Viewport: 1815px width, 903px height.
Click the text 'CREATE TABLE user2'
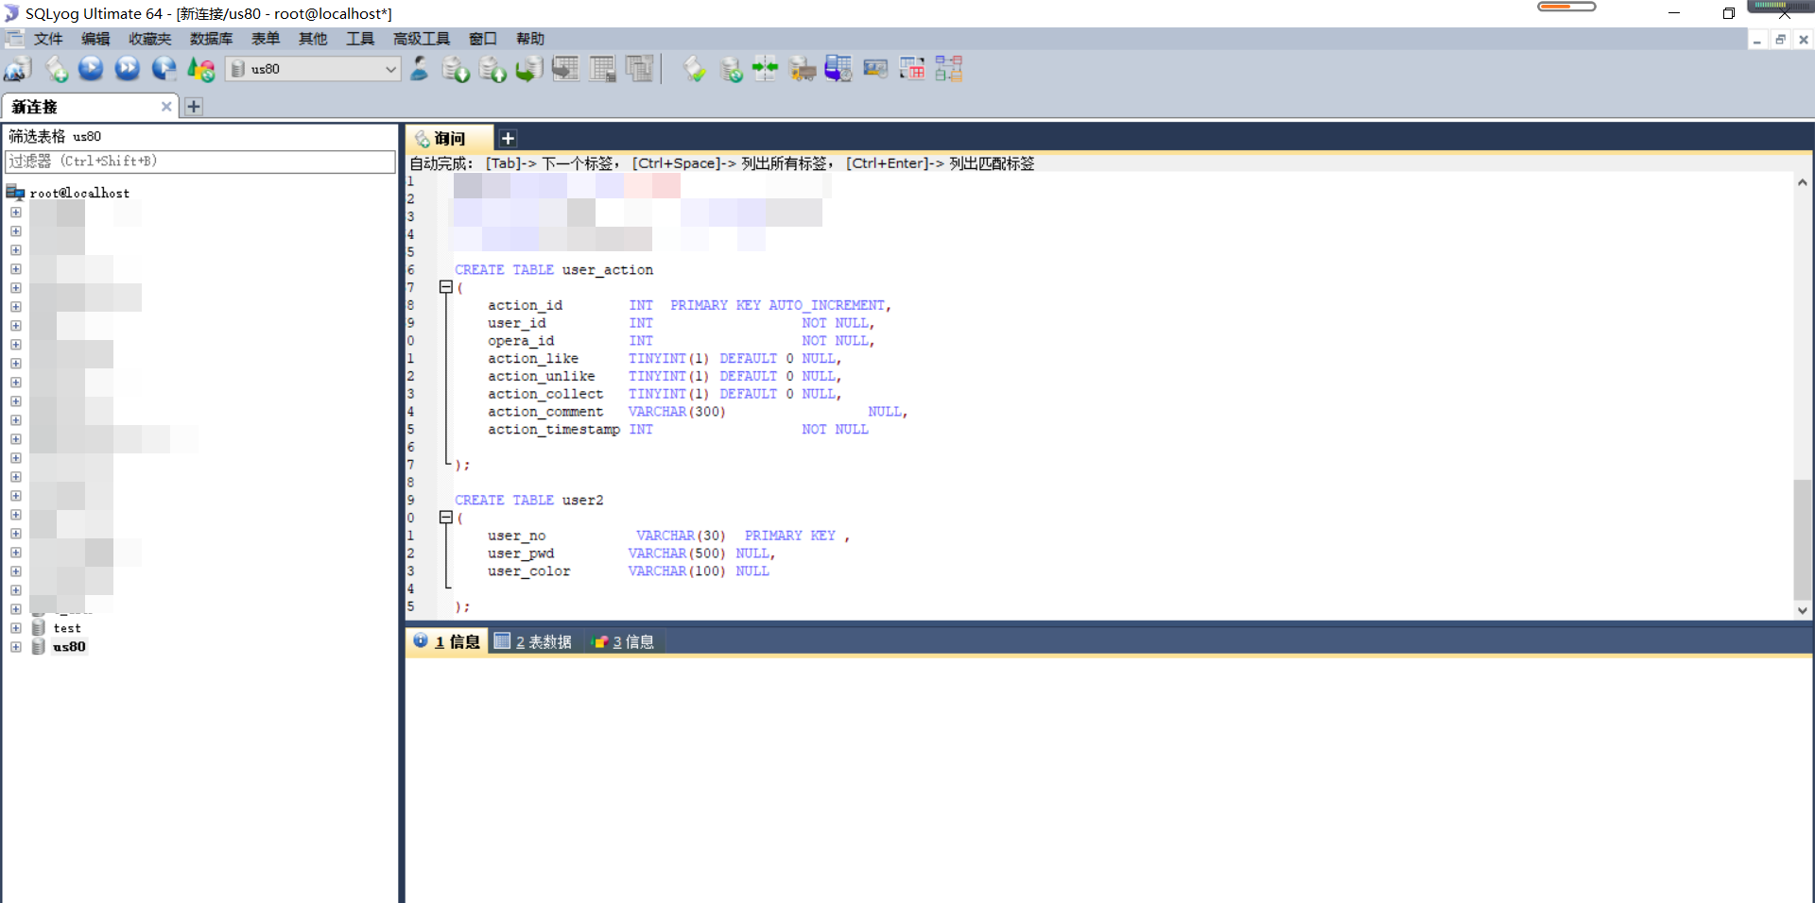tap(528, 501)
